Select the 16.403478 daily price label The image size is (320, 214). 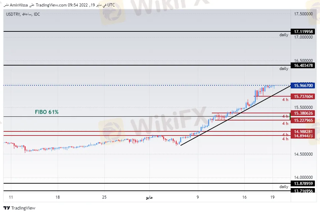(x=303, y=65)
